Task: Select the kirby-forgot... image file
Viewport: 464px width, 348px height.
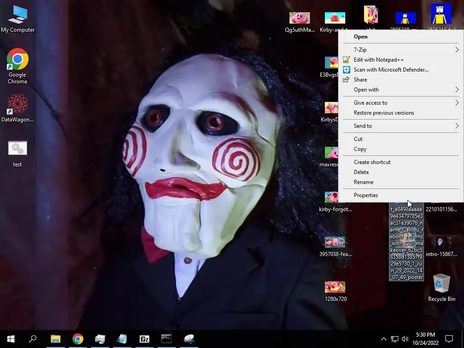Action: 335,202
